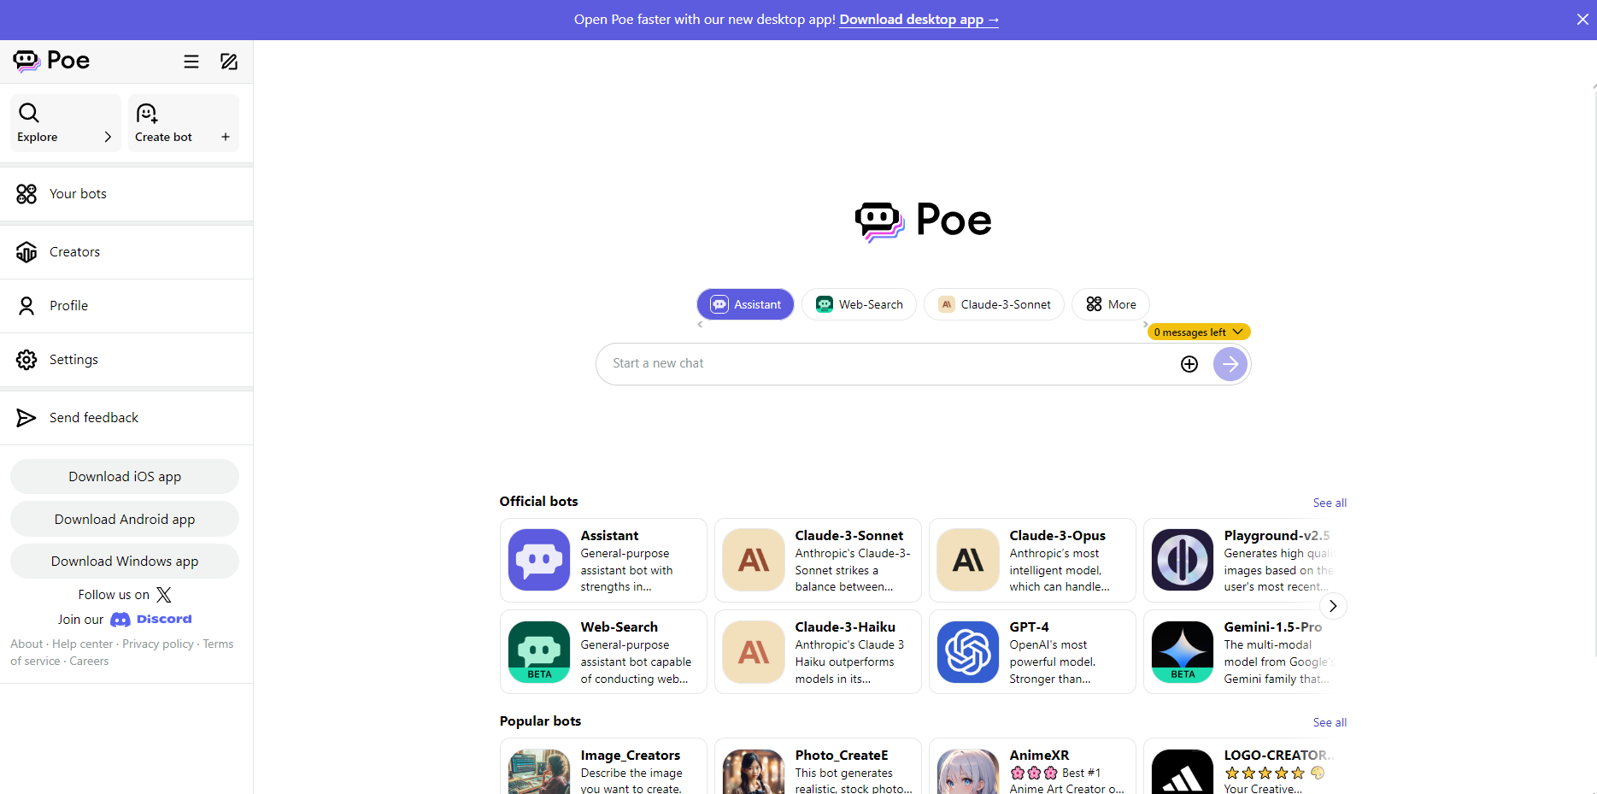Screen dimensions: 1597x794
Task: Open Explore via the magnifier tile
Action: (x=65, y=123)
